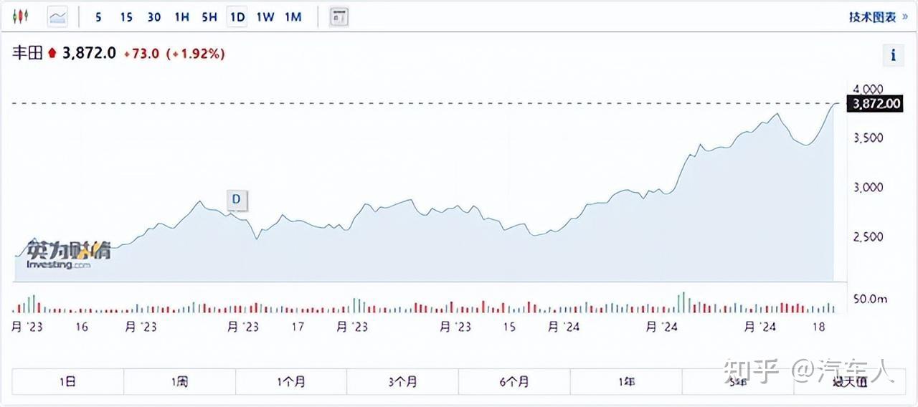
Task: Set the interval to 1W
Action: coord(265,17)
